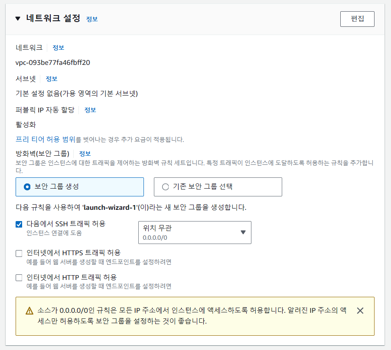Open 정보 link beside 네트워크 설정 header
391x350 pixels.
tap(92, 19)
